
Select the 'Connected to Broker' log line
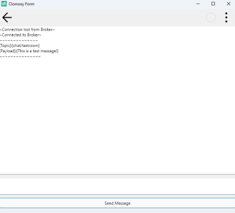click(x=21, y=35)
